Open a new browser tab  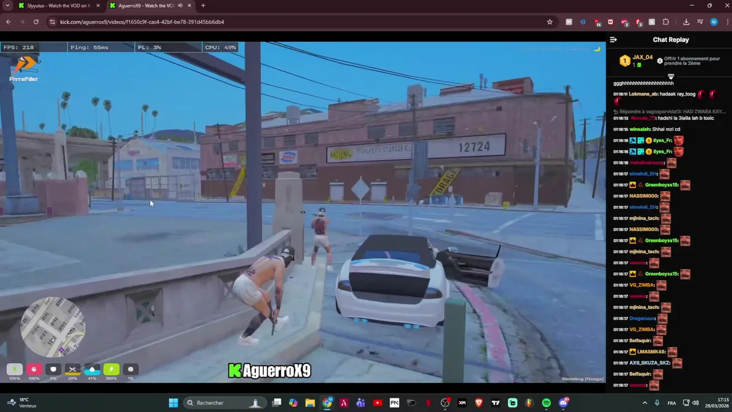coord(203,6)
